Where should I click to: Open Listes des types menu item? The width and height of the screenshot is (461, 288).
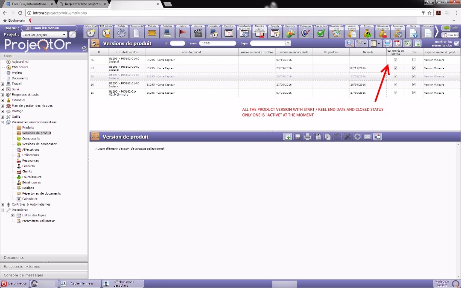click(x=34, y=215)
